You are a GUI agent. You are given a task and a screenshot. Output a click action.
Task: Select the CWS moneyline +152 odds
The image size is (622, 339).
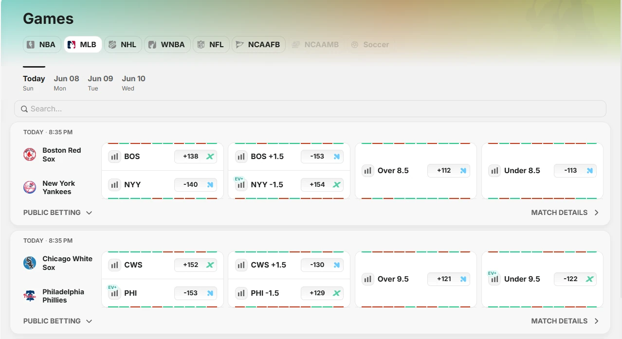point(196,265)
